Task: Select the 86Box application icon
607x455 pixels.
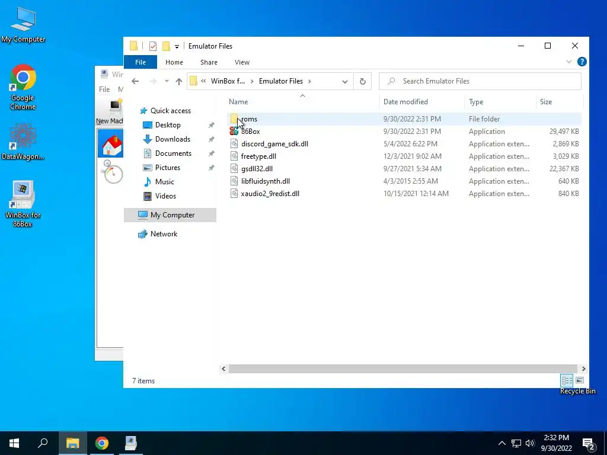Action: point(234,131)
